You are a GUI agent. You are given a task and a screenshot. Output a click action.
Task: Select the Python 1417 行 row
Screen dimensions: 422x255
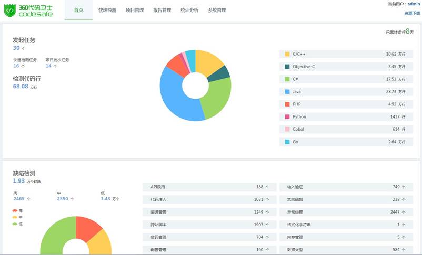[x=346, y=116]
